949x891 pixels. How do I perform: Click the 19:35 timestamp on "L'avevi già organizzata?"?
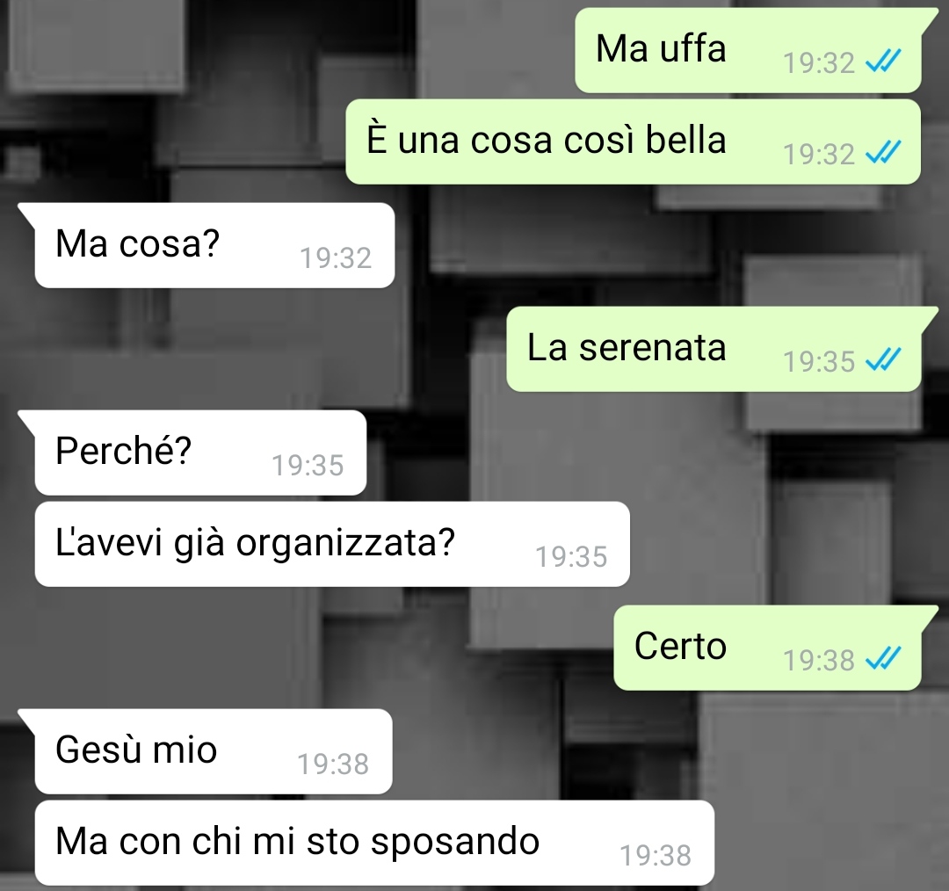pyautogui.click(x=571, y=557)
